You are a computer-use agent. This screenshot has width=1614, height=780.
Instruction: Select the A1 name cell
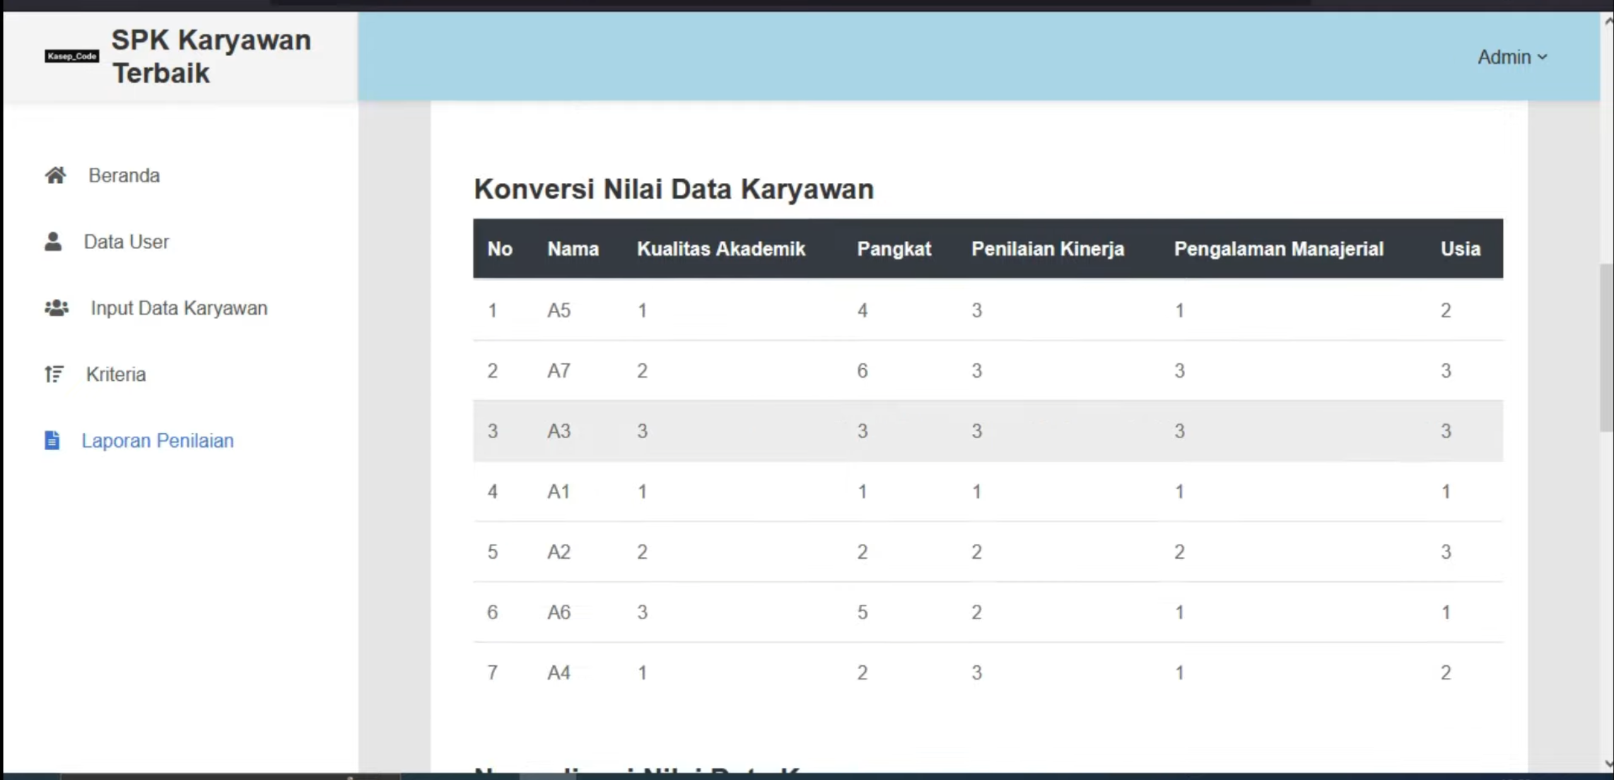pos(558,492)
